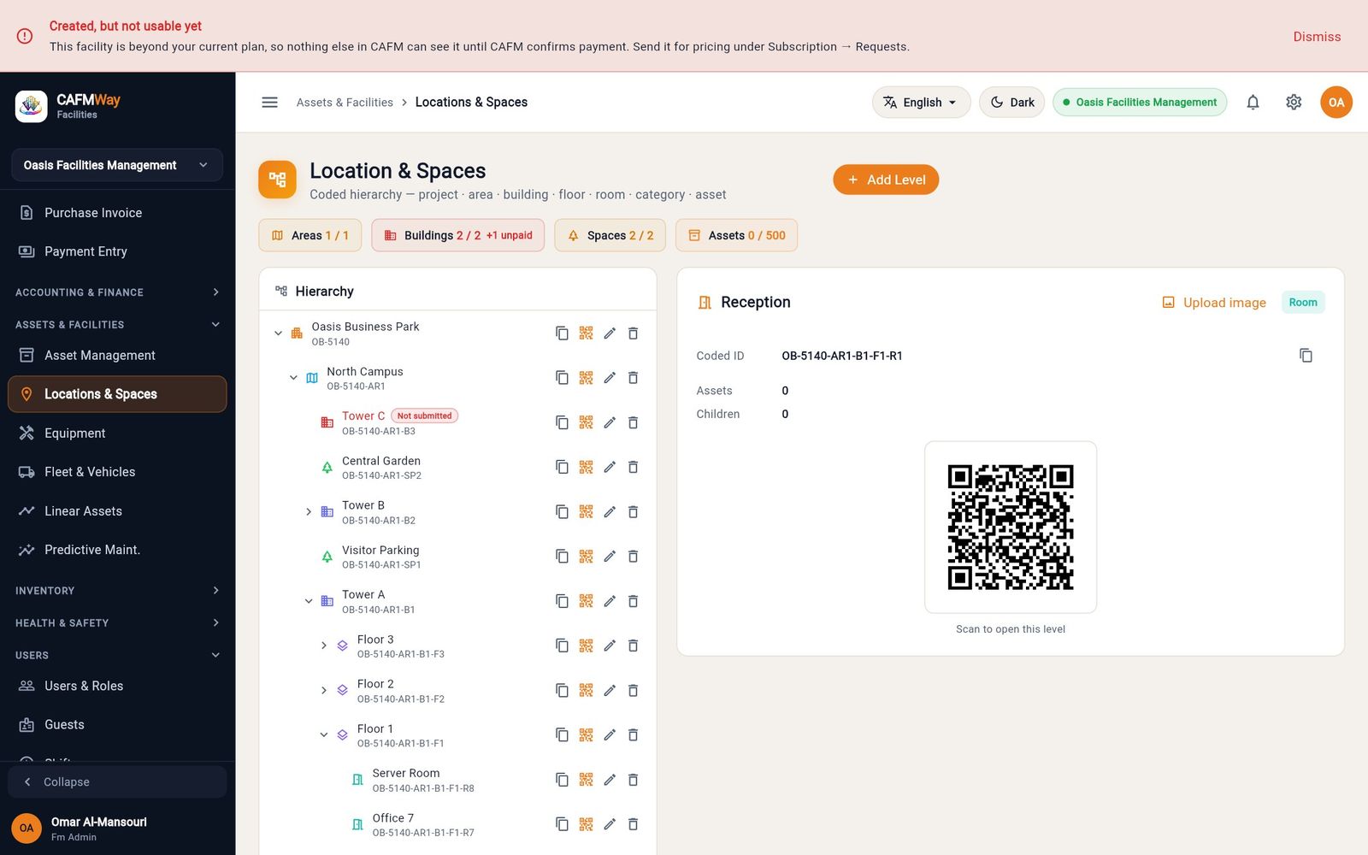Open the Guests page
Screen dimensions: 1368x855
[117, 725]
